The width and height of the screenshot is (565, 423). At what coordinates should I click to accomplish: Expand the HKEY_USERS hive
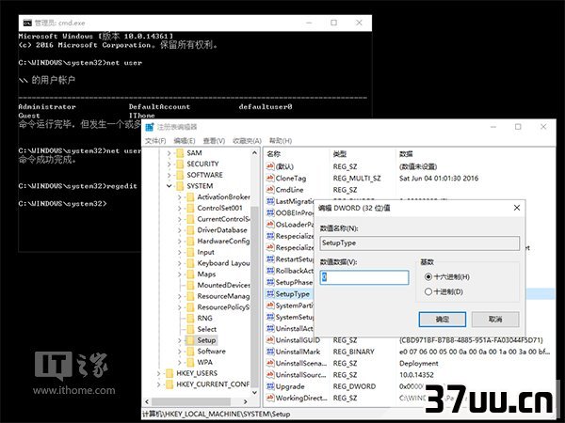click(x=158, y=373)
